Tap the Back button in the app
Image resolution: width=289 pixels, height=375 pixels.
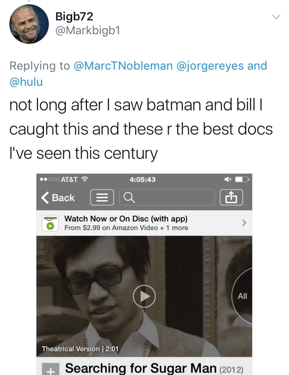tap(58, 198)
